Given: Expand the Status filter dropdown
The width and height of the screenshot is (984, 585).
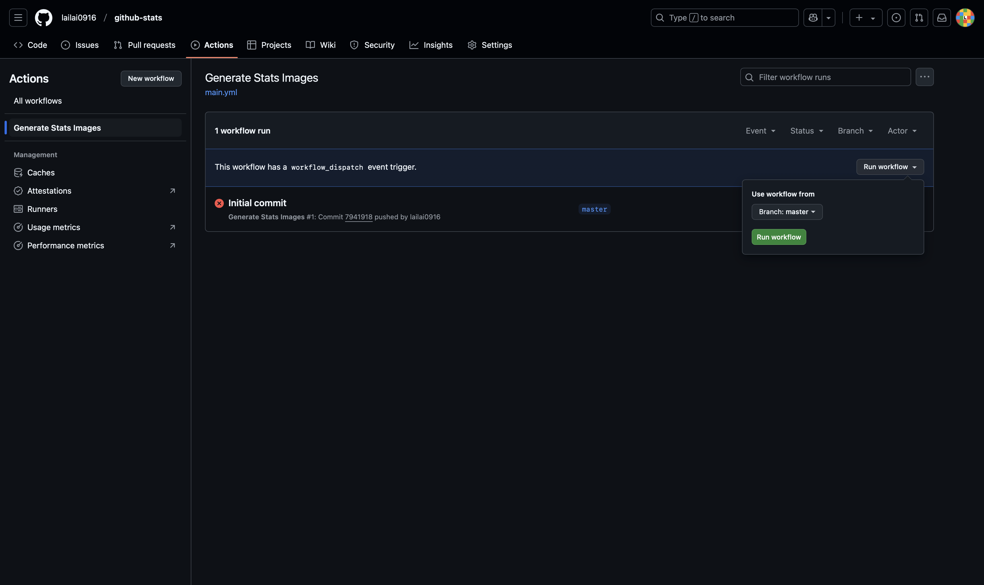Looking at the screenshot, I should 806,131.
